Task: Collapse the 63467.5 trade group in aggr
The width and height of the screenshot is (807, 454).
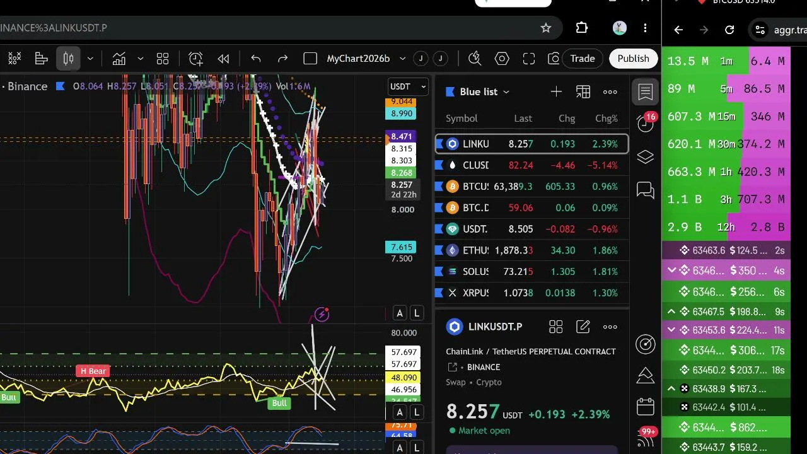Action: point(671,311)
